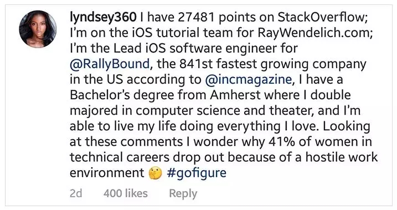397x210 pixels.
Task: Visit the @incmagazine mention link
Action: pos(249,80)
